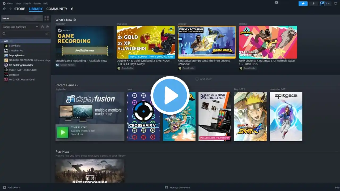Collapse the ALL games category

[x=3, y=41]
